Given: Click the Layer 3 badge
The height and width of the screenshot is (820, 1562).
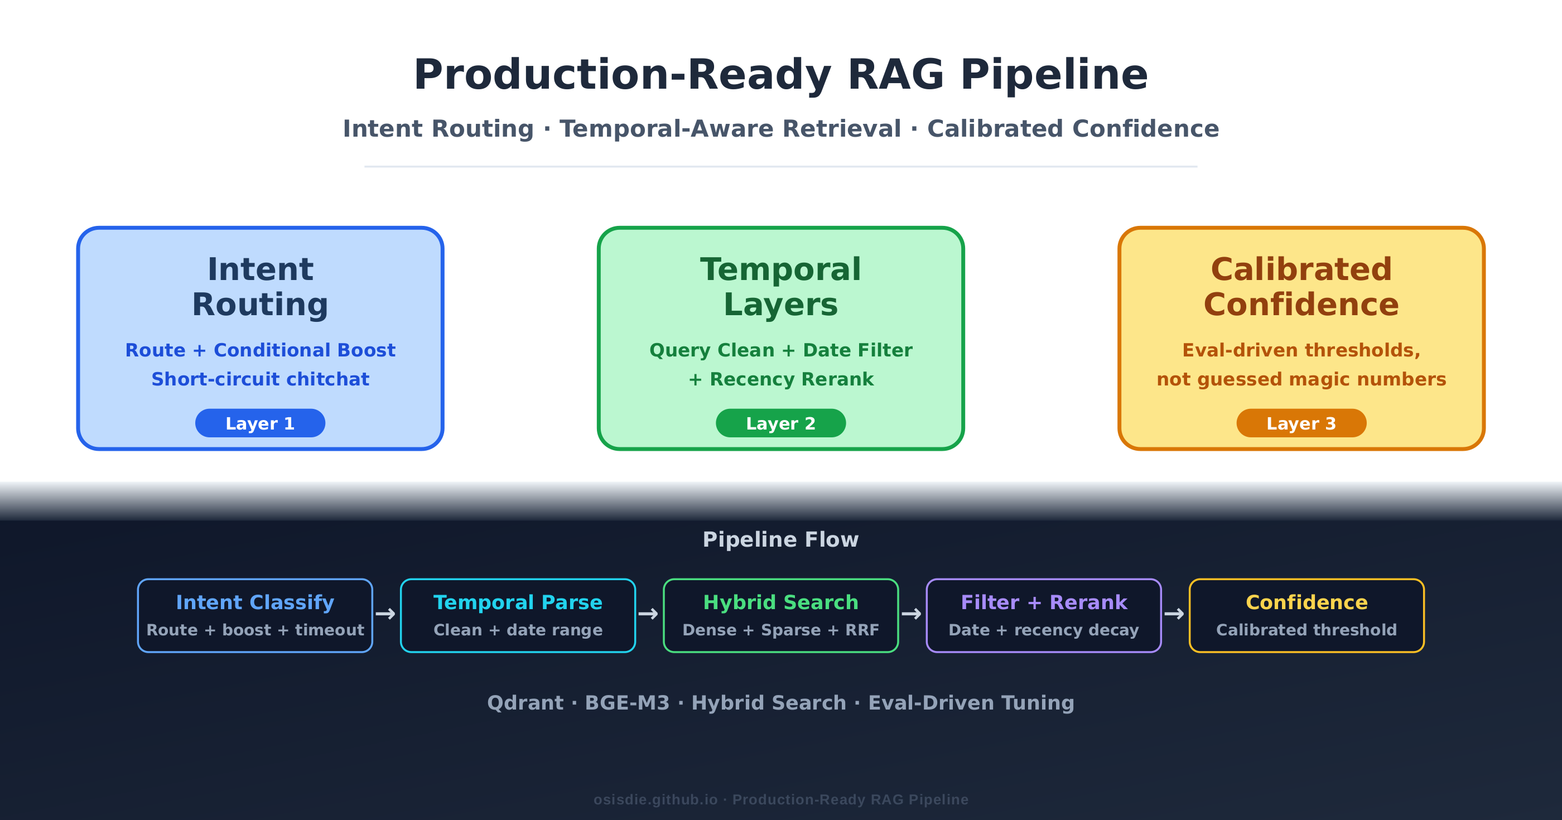Looking at the screenshot, I should point(1301,423).
